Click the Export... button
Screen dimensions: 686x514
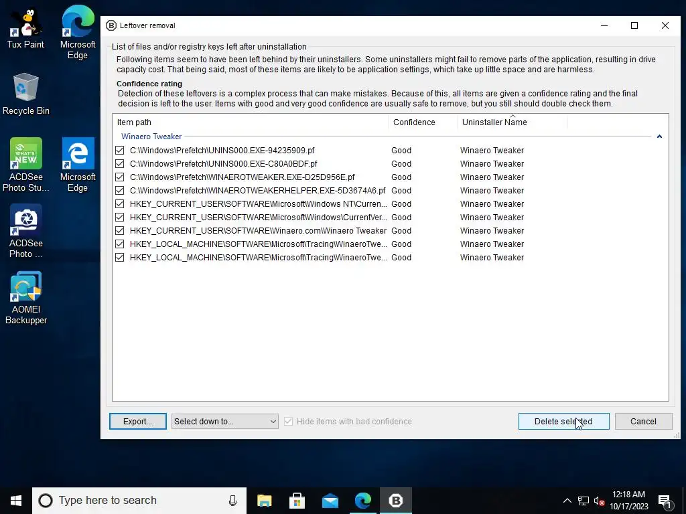[x=138, y=422]
